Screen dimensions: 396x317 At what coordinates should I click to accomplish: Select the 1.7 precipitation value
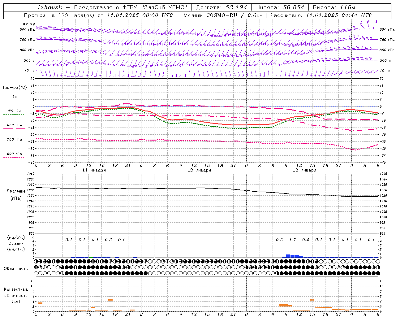click(x=292, y=240)
